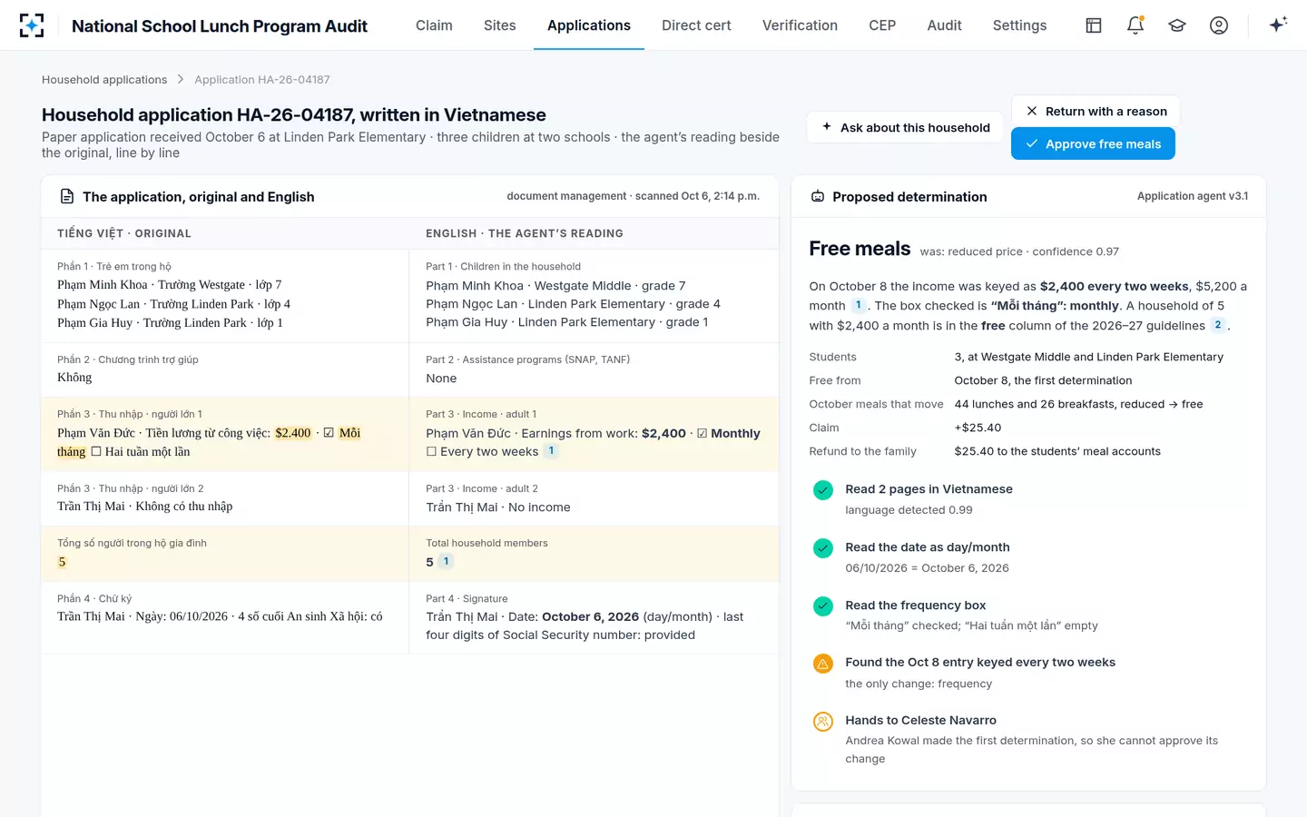
Task: Click the person icon beside Hands to Celeste Navarro
Action: [x=823, y=722]
